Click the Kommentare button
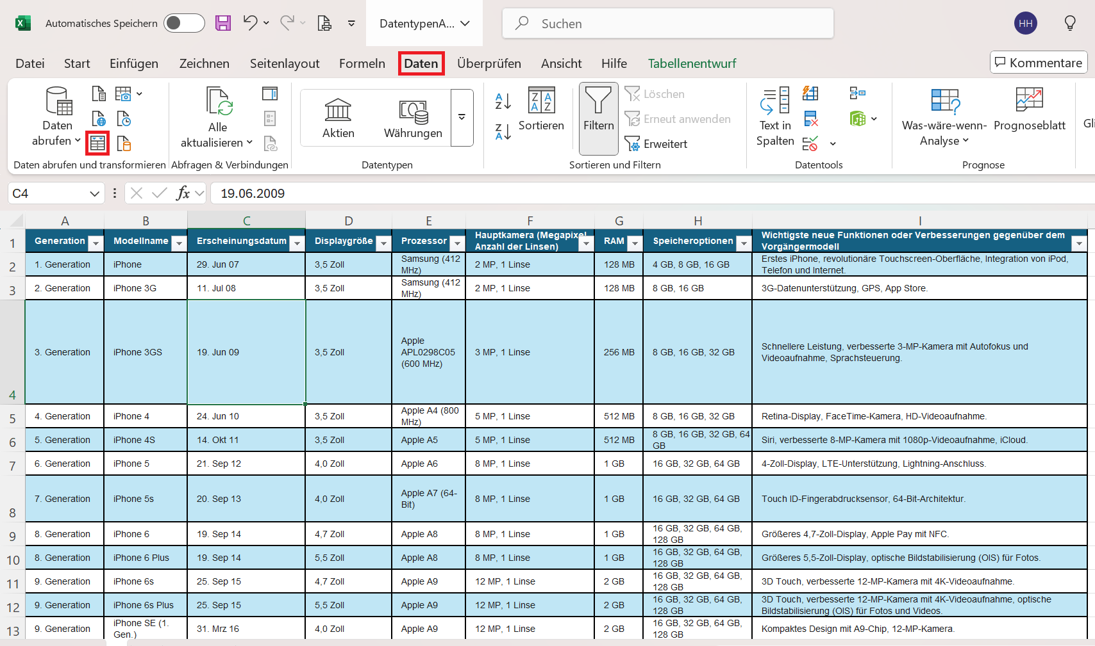Viewport: 1095px width, 646px height. (x=1039, y=63)
